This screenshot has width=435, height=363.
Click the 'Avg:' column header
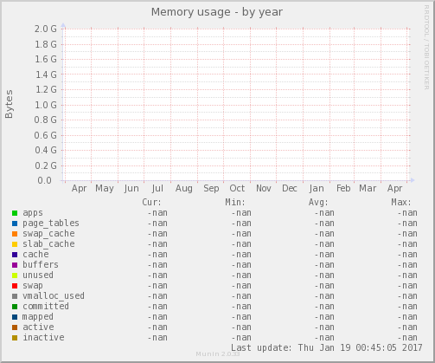coord(318,202)
